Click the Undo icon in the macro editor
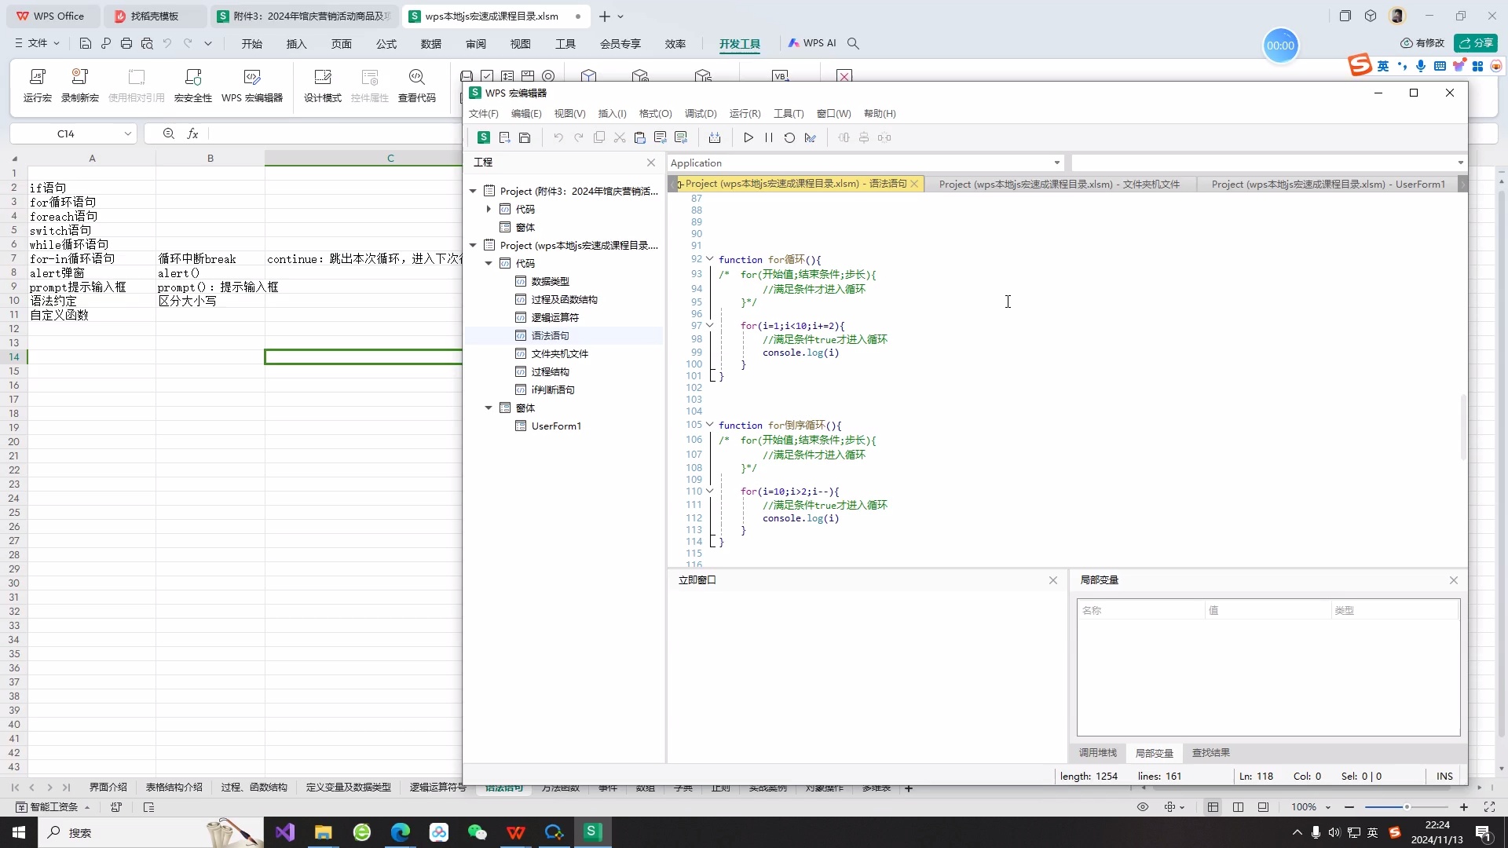Screen dimensions: 1508x848 pos(558,137)
